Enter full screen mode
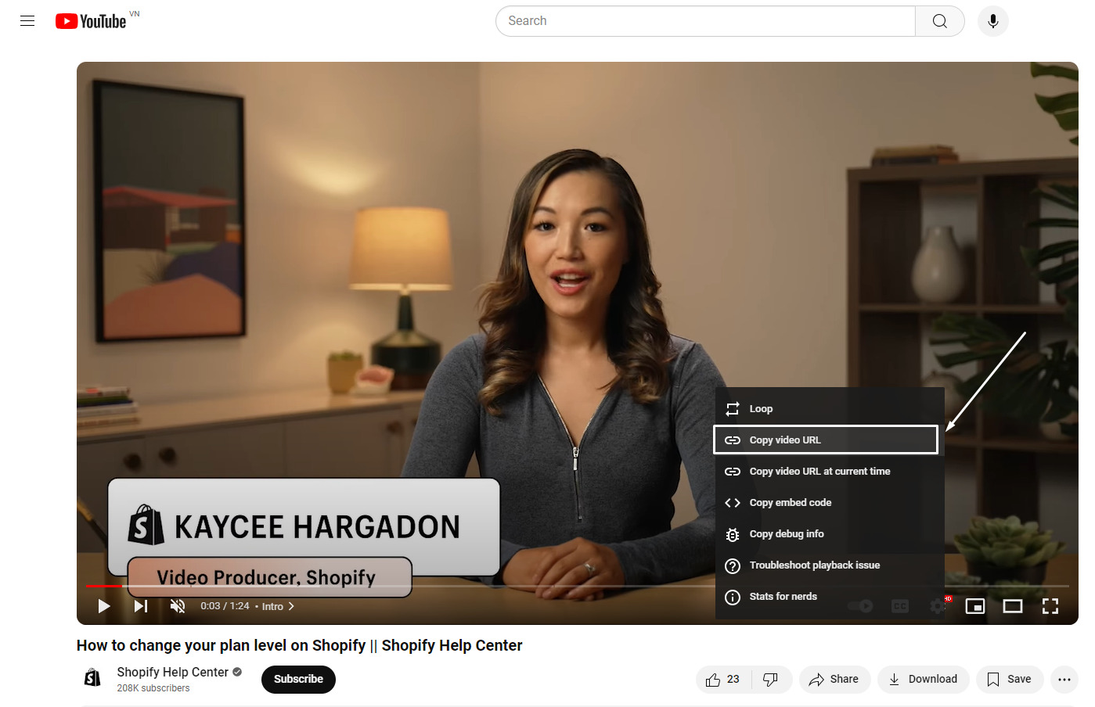The image size is (1095, 707). pos(1050,606)
